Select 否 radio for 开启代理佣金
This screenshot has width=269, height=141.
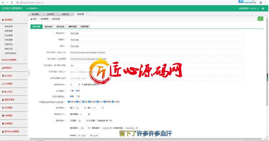click(x=77, y=96)
